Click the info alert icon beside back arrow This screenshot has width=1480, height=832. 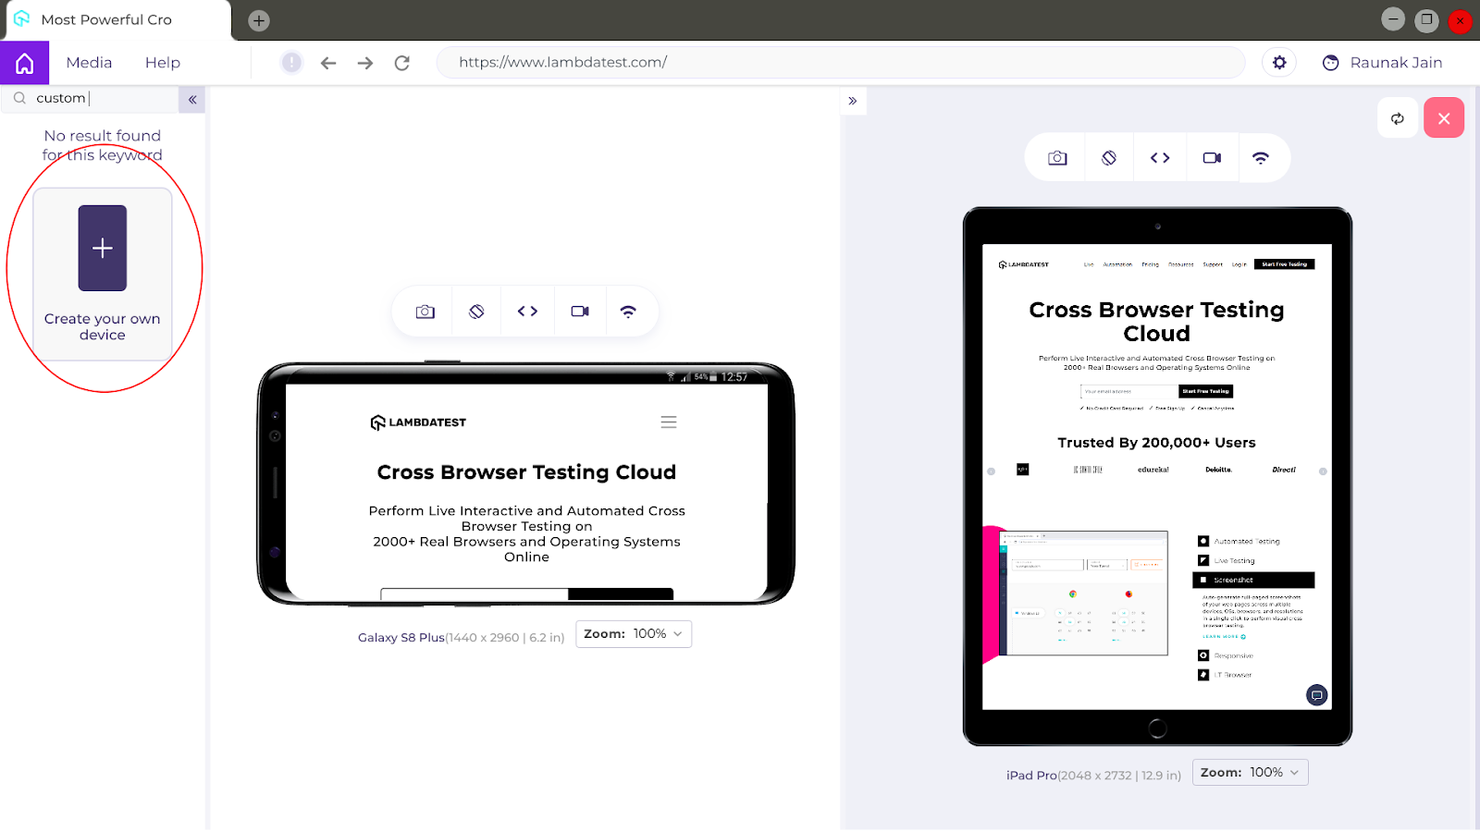tap(291, 63)
